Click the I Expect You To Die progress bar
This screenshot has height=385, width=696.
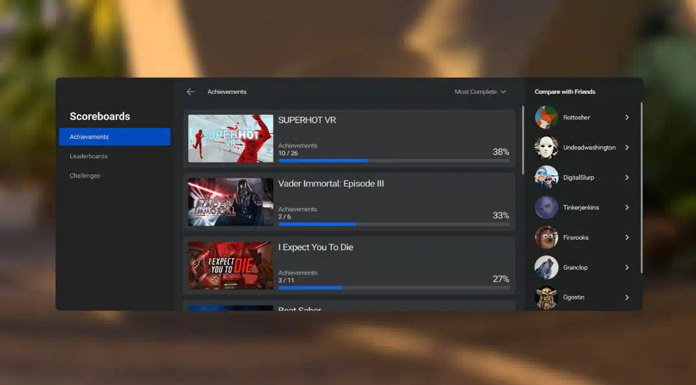(x=393, y=288)
